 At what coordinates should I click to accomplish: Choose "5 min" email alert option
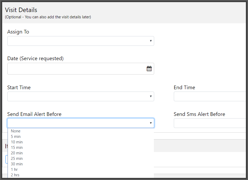[15, 136]
